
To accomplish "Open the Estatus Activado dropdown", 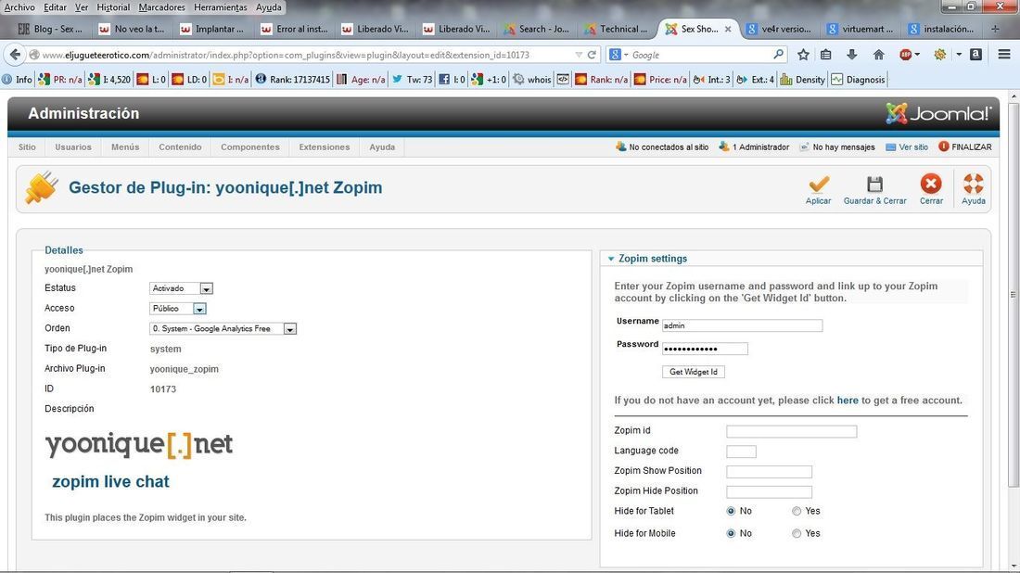I will (182, 288).
